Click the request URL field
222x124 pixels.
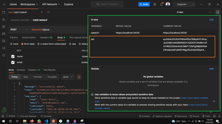(59, 29)
